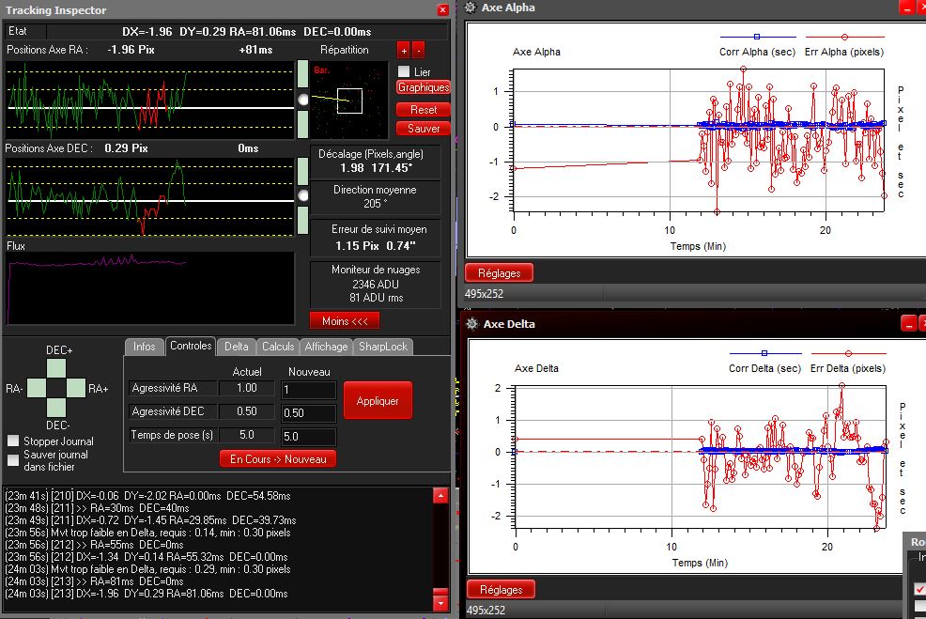Image resolution: width=926 pixels, height=619 pixels.
Task: Click the Agressivité DEC Nouveau input field
Action: point(308,413)
